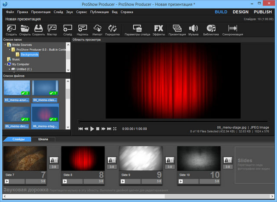Switch to PUBLISH workspace
277x202 pixels.
(x=263, y=12)
